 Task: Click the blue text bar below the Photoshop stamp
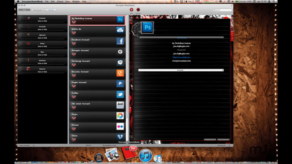coord(182,38)
